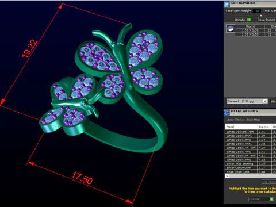Collapse the Gem Reporter summary arrow
Screen dimensions: 276x207
coord(261,16)
